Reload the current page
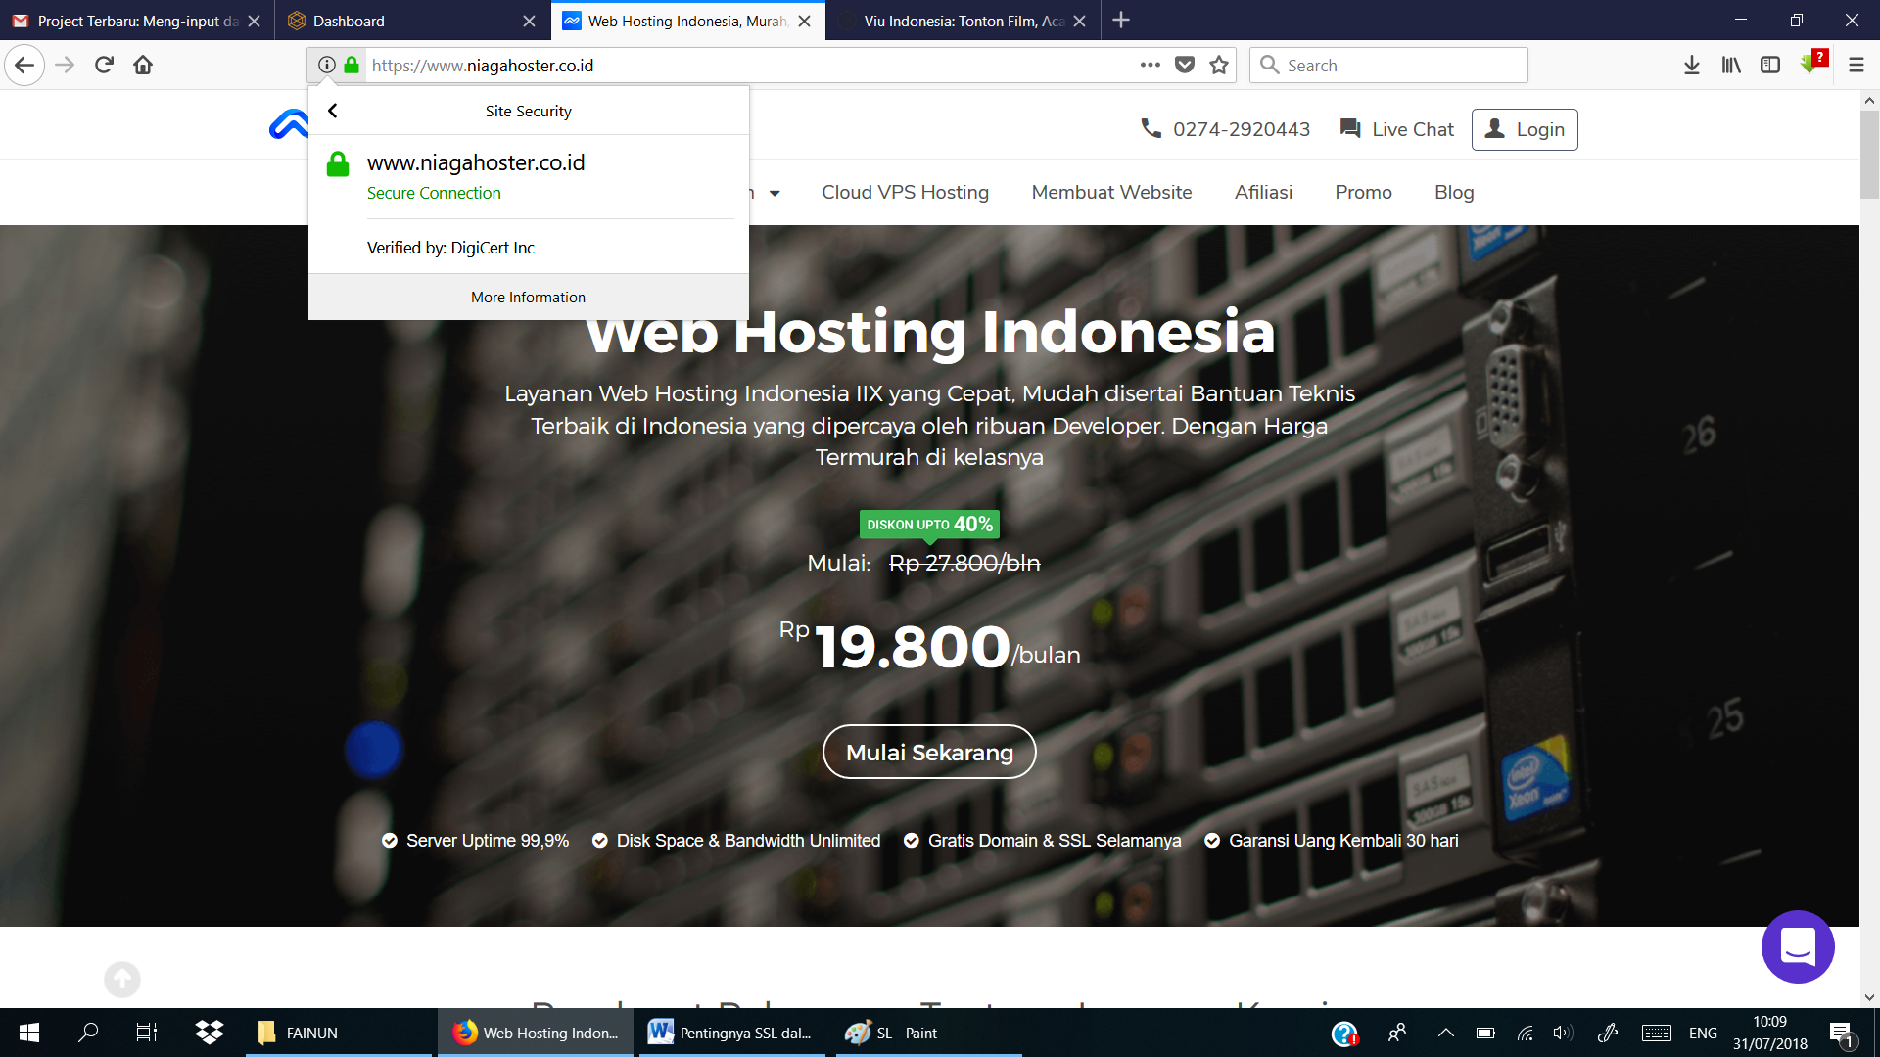The height and width of the screenshot is (1057, 1880). click(104, 65)
